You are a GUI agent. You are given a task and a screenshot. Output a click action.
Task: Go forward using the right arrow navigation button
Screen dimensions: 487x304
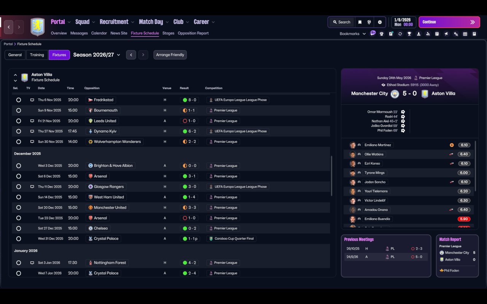pyautogui.click(x=19, y=27)
